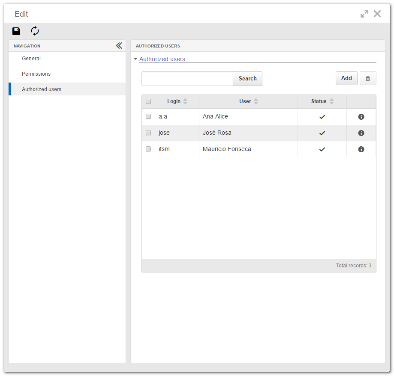This screenshot has width=394, height=376.
Task: Check the jose row checkbox
Action: [148, 133]
